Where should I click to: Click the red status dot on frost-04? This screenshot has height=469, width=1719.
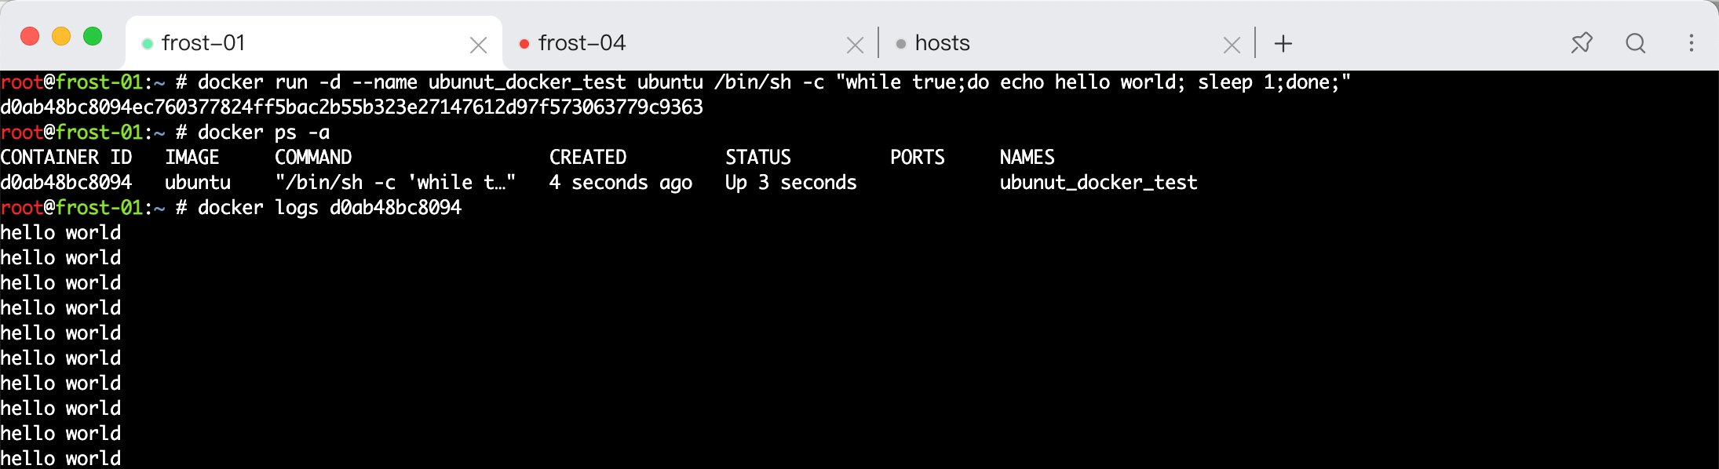[x=524, y=44]
